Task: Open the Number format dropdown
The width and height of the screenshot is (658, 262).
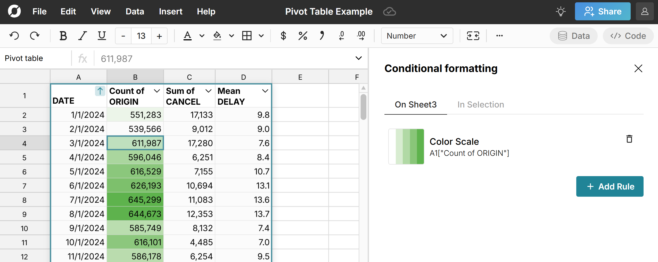Action: coord(416,36)
